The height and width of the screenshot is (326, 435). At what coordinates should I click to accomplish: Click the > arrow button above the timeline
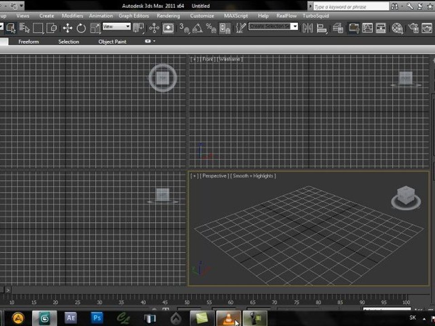tap(8, 290)
